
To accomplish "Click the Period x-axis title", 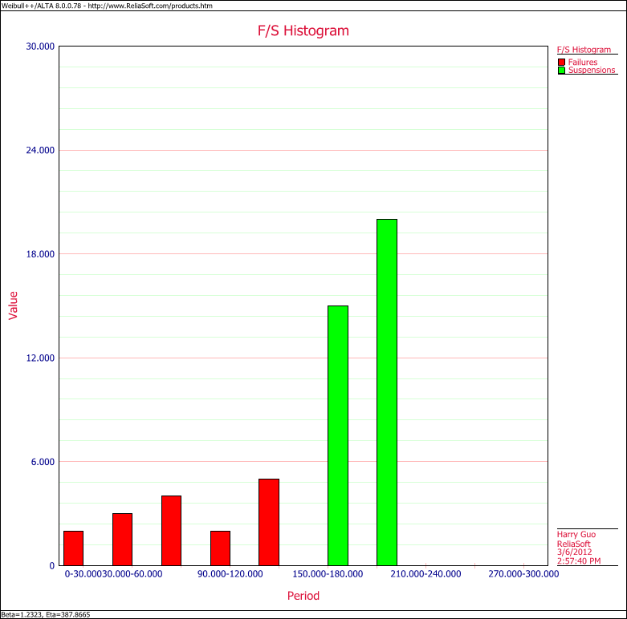I will click(x=303, y=596).
